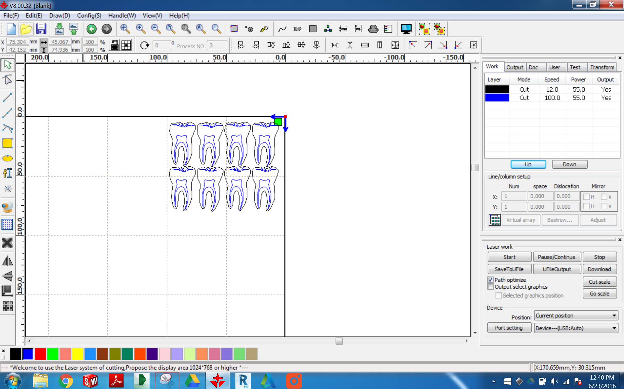
Task: Check Selected graphics position option
Action: tap(498, 295)
